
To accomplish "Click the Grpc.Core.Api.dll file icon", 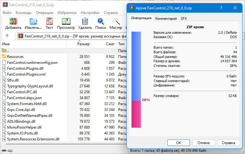I will [x=4, y=110].
